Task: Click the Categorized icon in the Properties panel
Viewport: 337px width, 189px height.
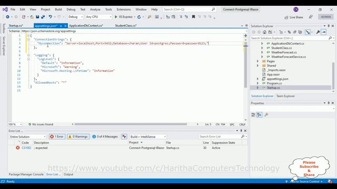Action: pos(253,115)
